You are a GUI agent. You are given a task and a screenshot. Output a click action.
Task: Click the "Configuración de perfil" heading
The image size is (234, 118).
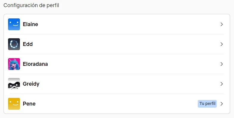tap(31, 5)
